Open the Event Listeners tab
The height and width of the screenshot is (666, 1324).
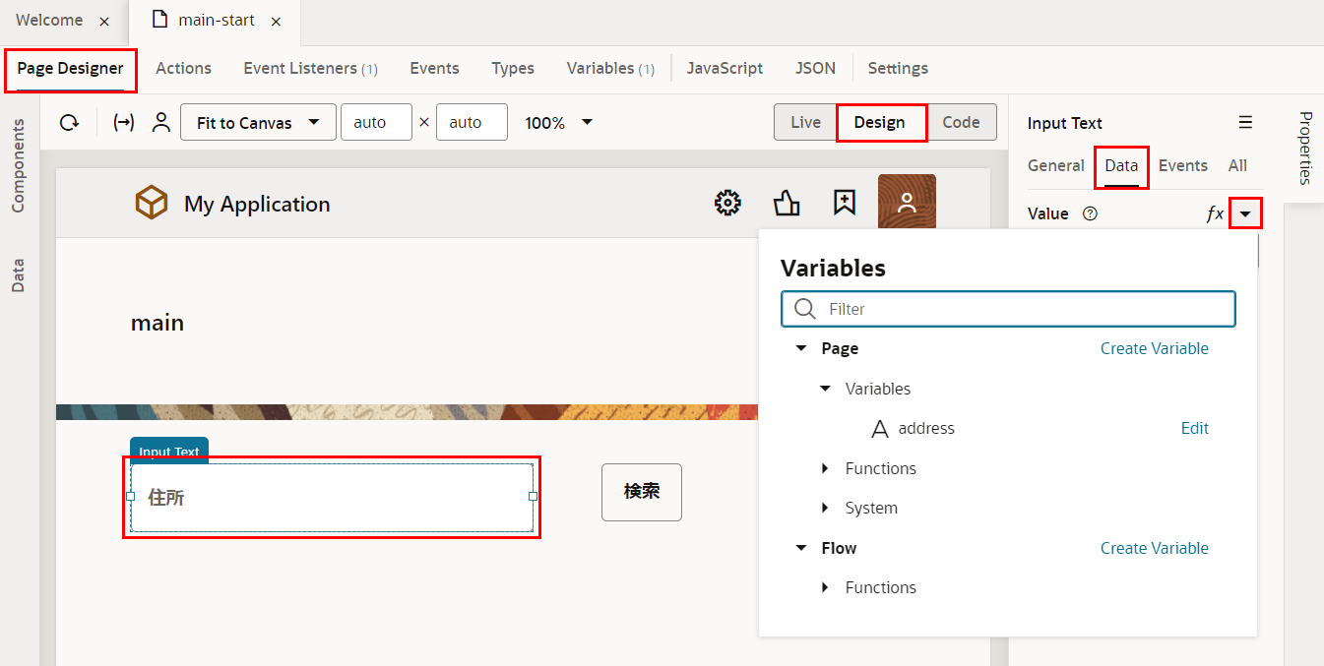tap(310, 69)
